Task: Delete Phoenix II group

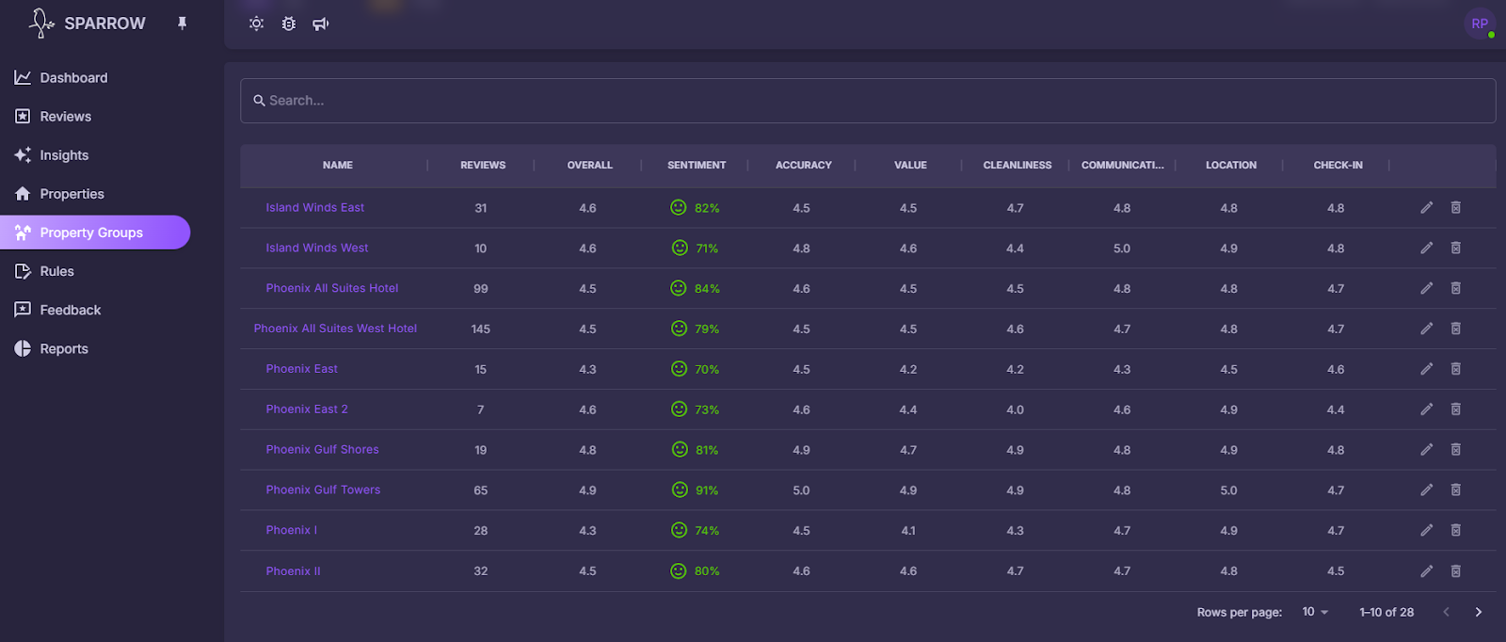Action: point(1456,570)
